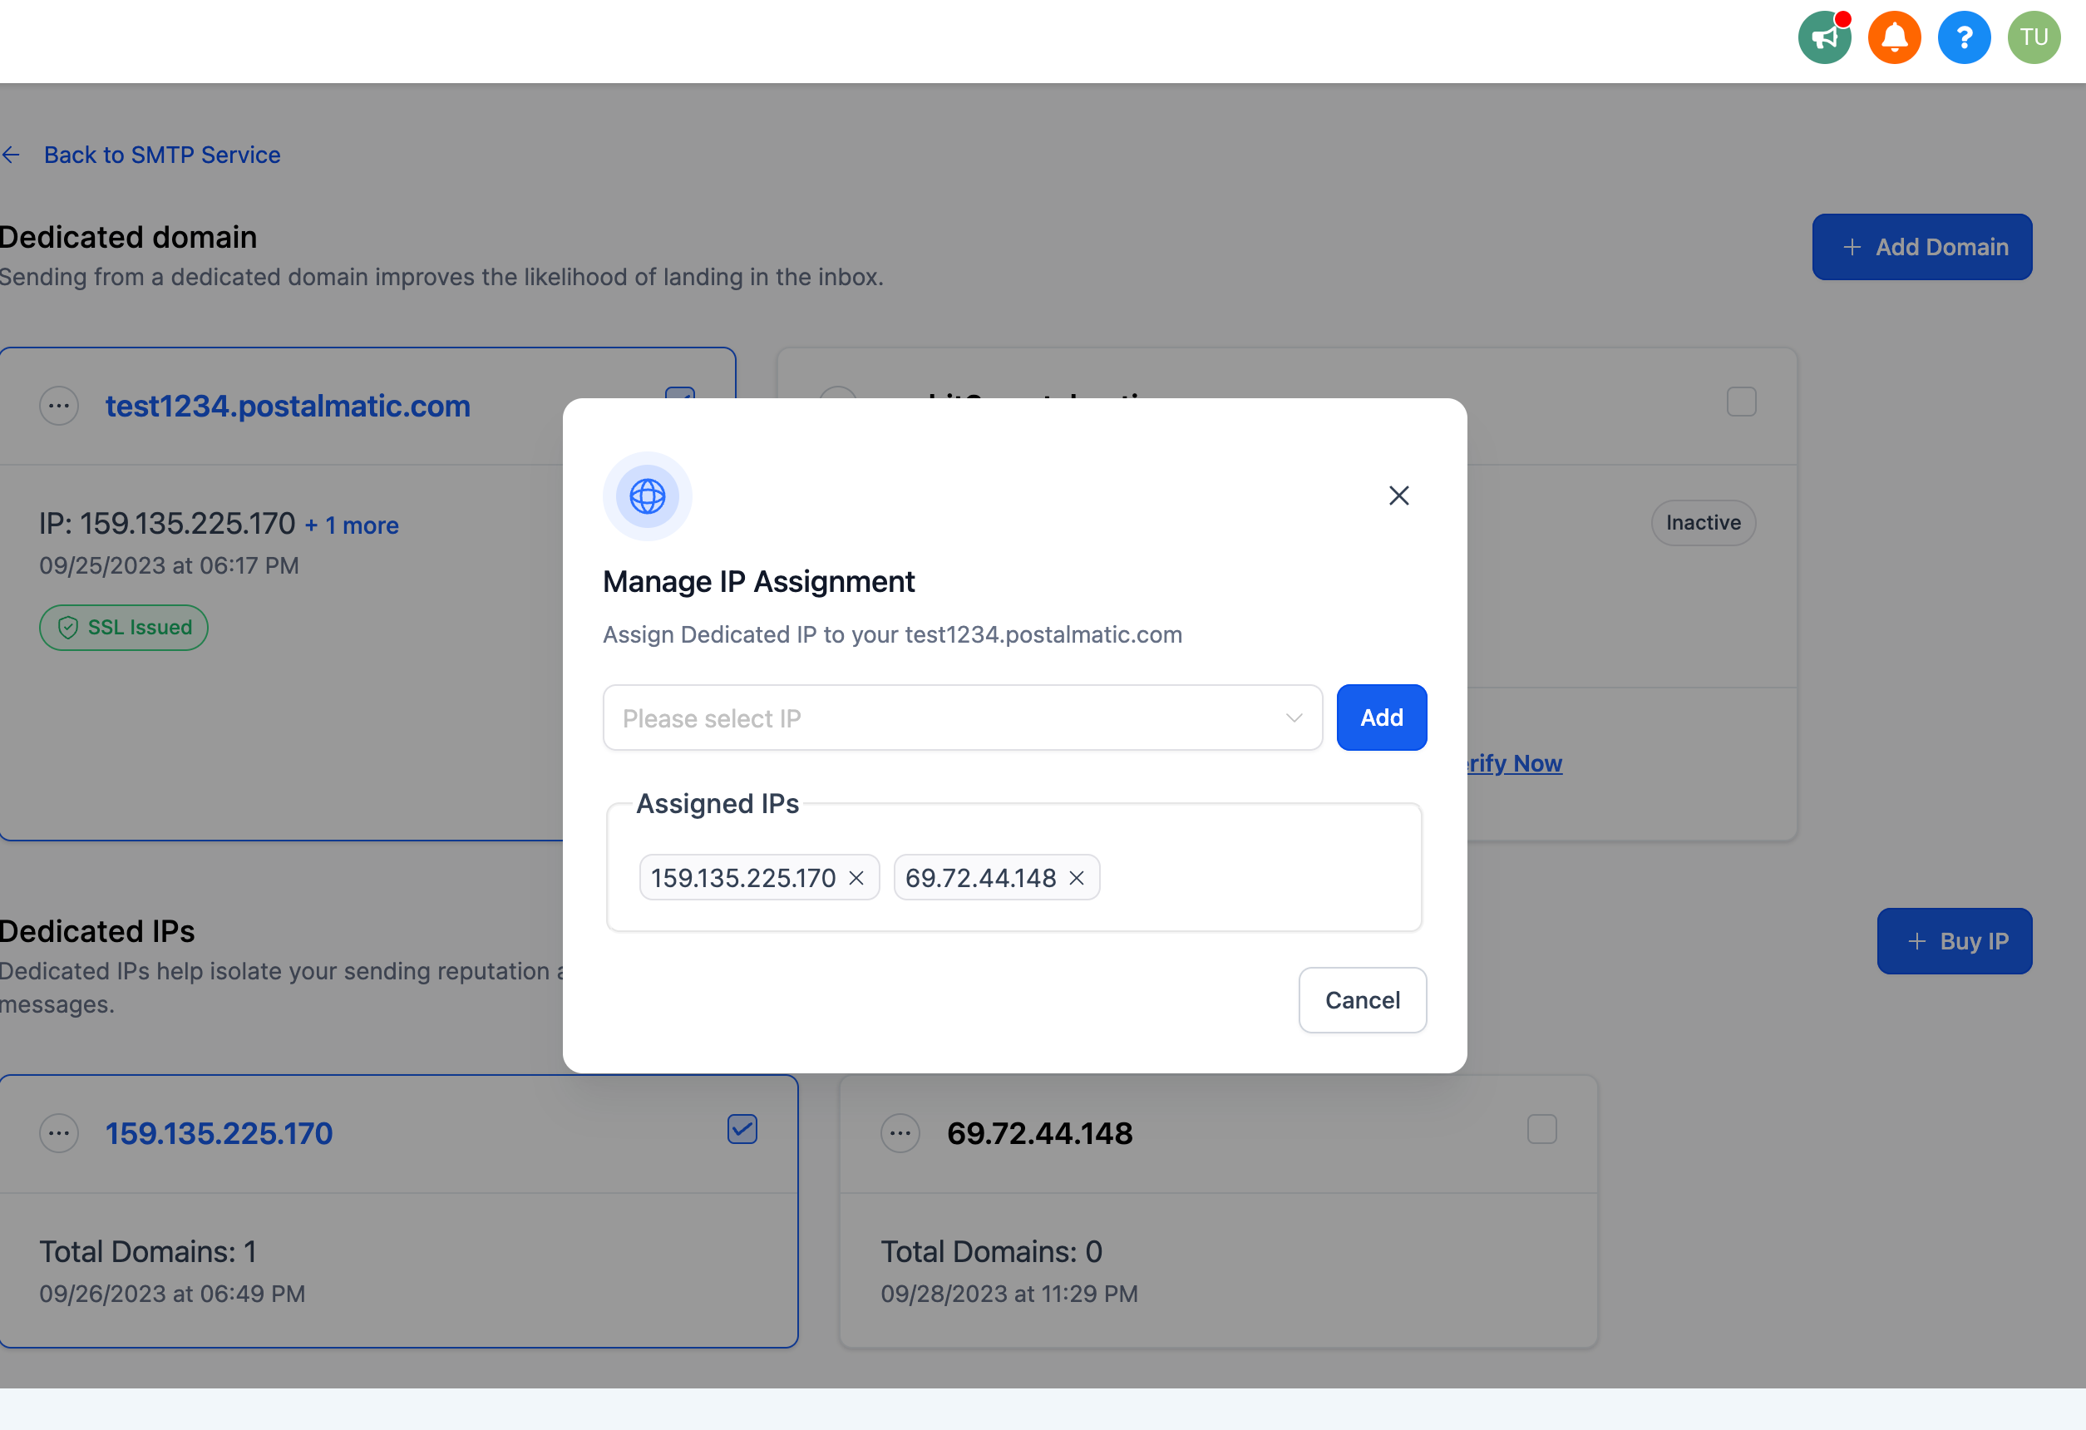Expand the + 1 more IP link
Image resolution: width=2086 pixels, height=1430 pixels.
tap(352, 525)
